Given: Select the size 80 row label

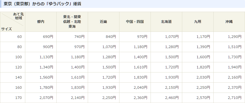Looking at the screenshot, I should click(x=20, y=47).
